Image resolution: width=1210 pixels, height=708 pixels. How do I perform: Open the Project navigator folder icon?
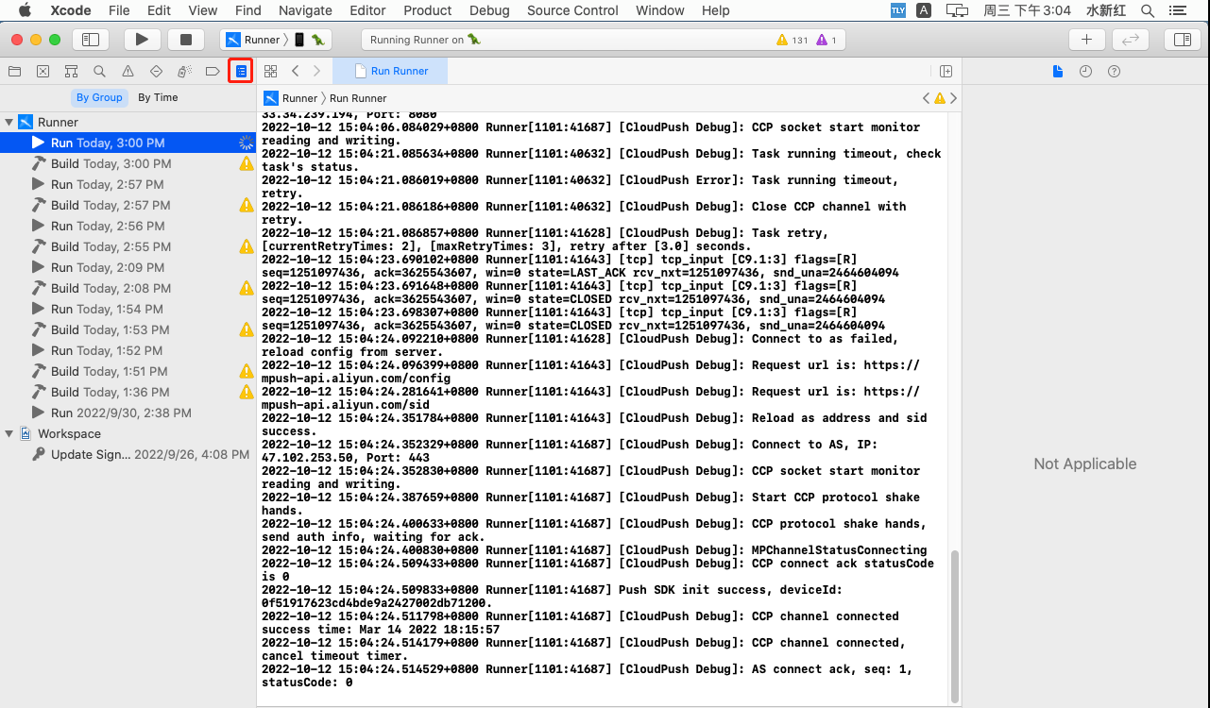tap(14, 71)
